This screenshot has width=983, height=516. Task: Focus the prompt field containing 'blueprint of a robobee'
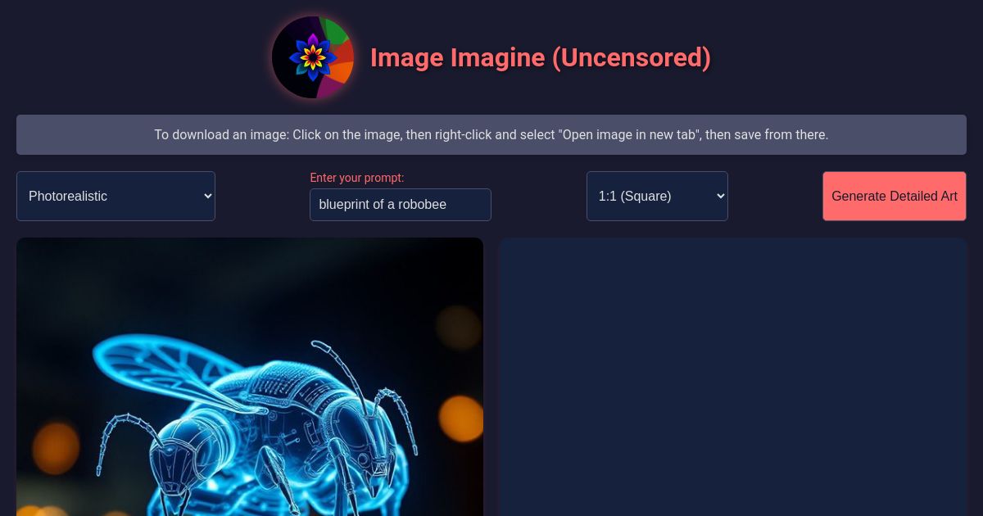(x=401, y=205)
